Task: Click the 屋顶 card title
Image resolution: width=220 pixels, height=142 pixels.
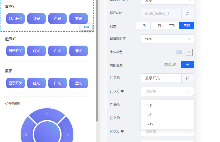Action: (9, 71)
